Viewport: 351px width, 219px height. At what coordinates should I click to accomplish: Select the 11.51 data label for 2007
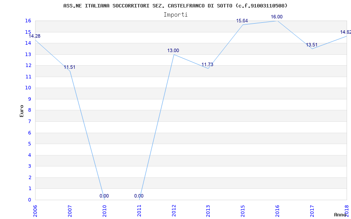point(70,67)
